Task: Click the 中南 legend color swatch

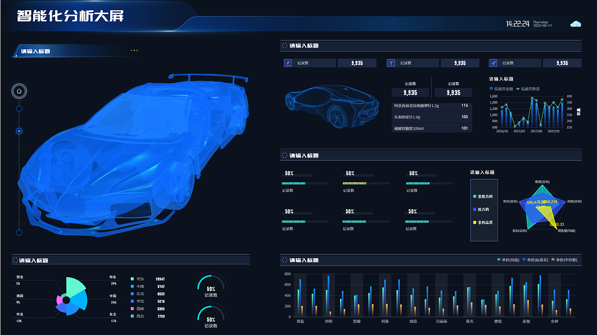Action: [132, 287]
